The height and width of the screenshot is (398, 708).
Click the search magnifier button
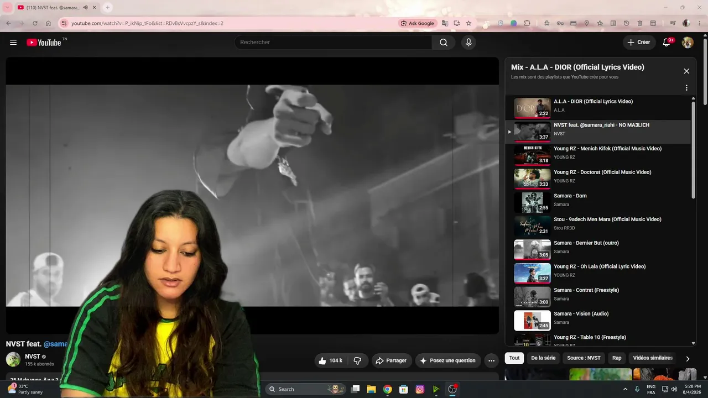click(x=444, y=43)
